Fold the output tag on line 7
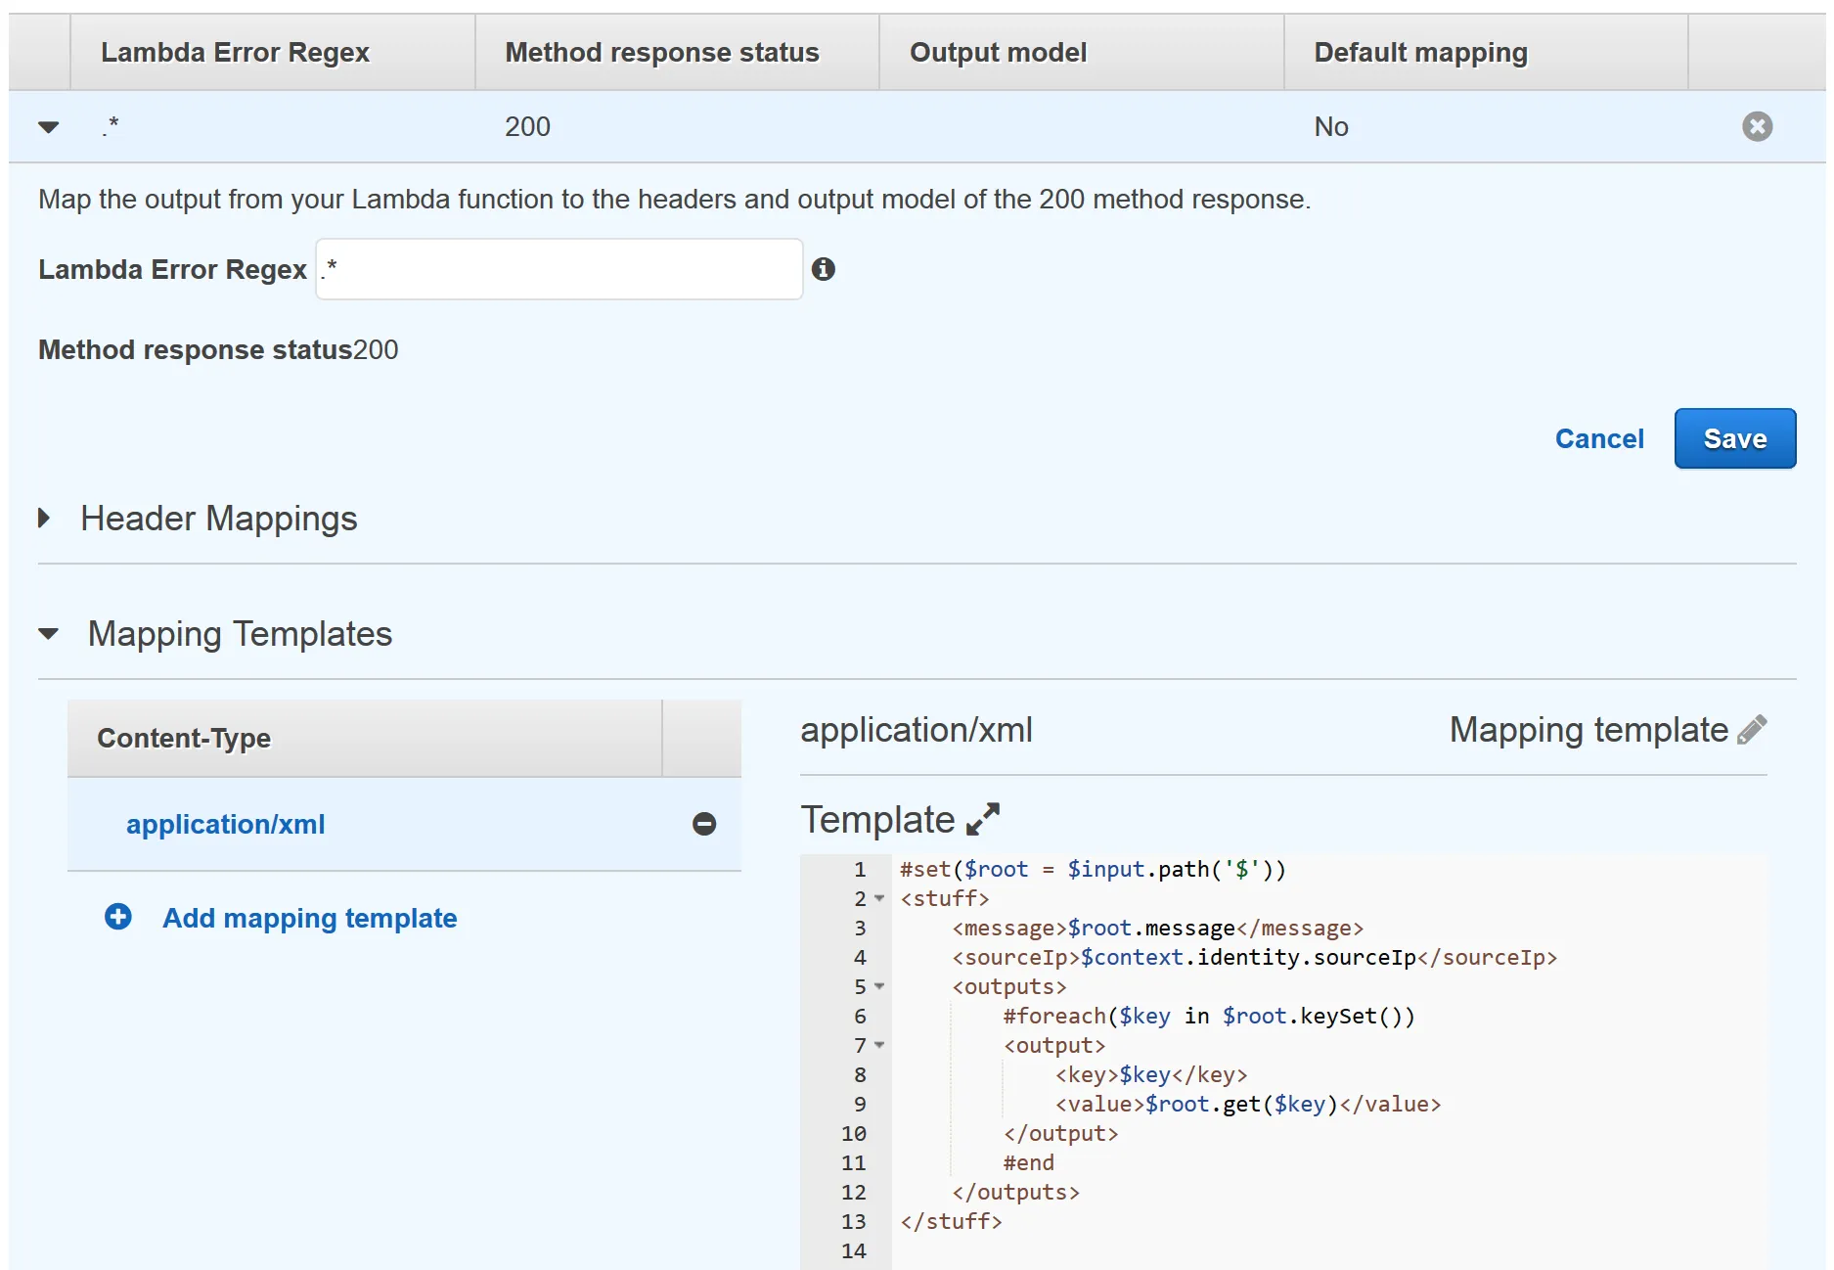1834x1270 pixels. (879, 1045)
